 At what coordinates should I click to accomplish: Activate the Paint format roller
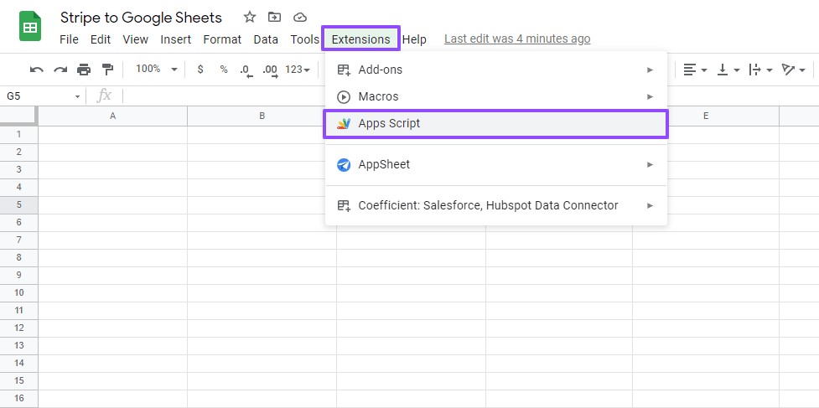point(107,70)
